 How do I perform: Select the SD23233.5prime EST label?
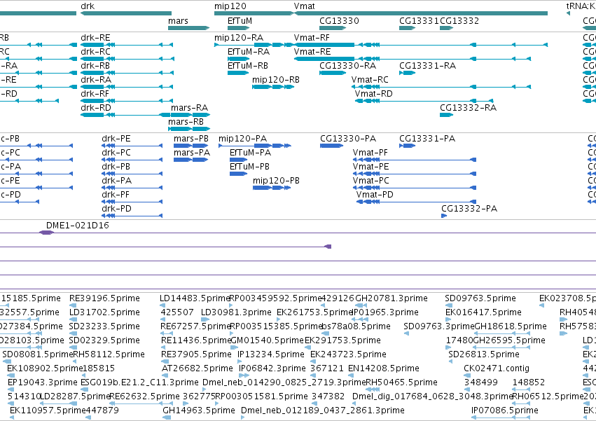tap(104, 326)
